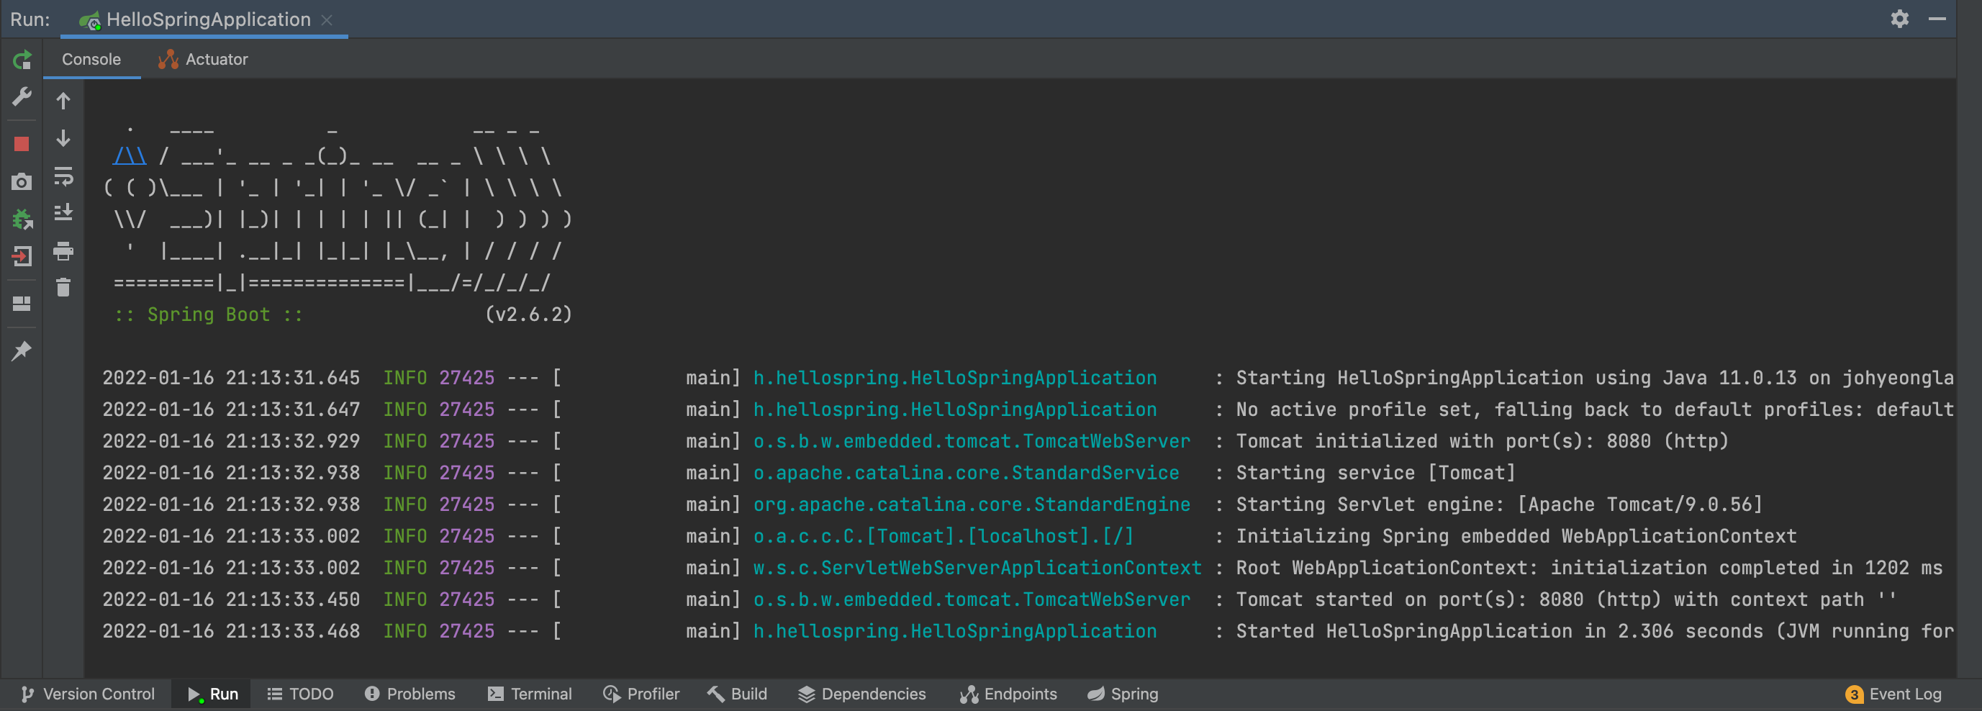The image size is (1982, 711).
Task: Click the exit icon in the run sidebar
Action: [22, 256]
